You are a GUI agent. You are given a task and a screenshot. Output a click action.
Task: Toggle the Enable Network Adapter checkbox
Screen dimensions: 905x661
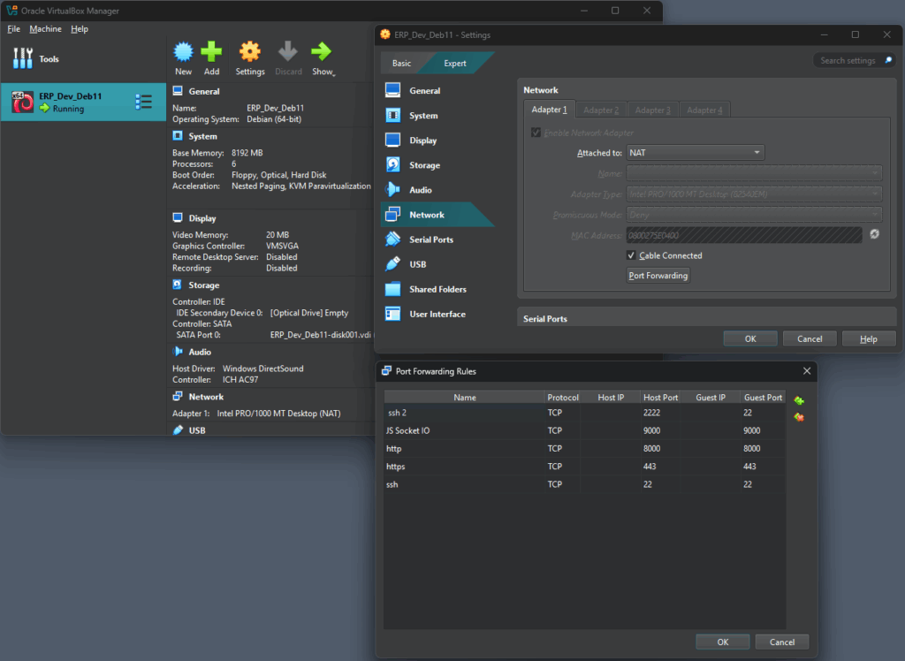536,133
